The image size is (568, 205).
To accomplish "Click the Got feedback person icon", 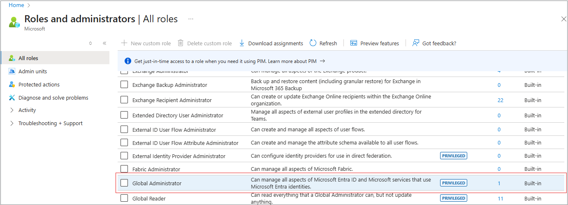I will pyautogui.click(x=416, y=43).
